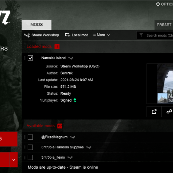Open the More dropdown menu
This screenshot has width=173, height=173.
point(101,35)
